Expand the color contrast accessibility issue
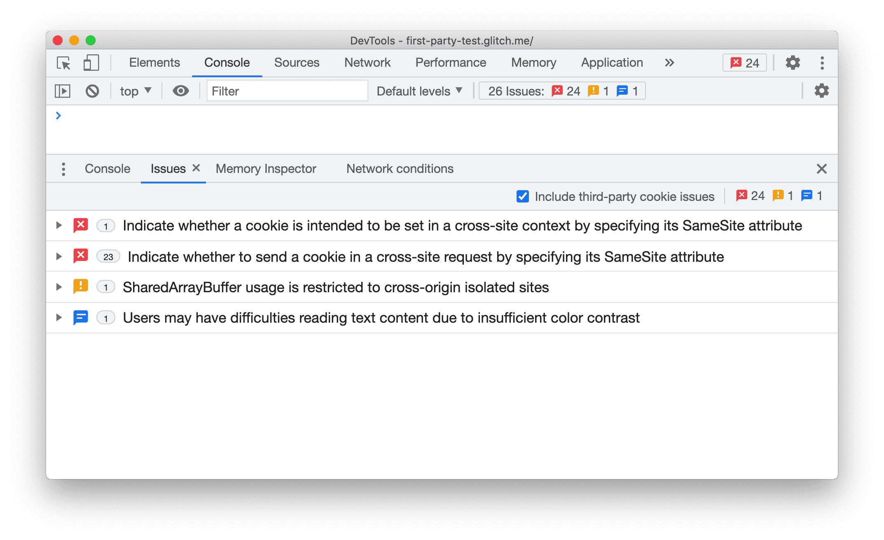 point(59,317)
